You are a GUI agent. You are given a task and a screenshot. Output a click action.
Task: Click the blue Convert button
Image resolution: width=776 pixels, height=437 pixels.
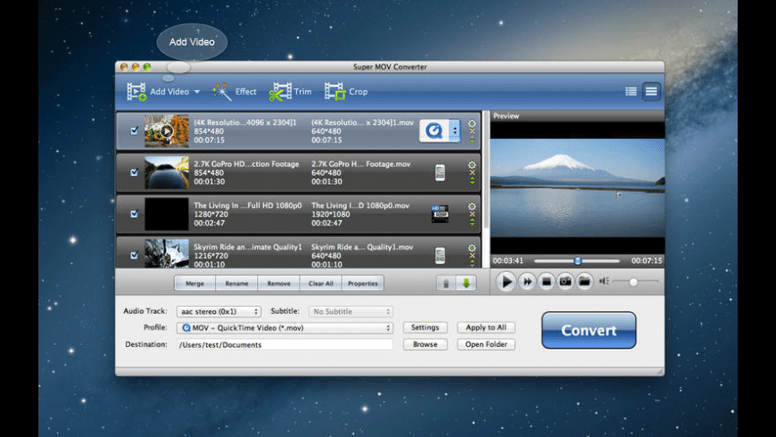click(588, 330)
